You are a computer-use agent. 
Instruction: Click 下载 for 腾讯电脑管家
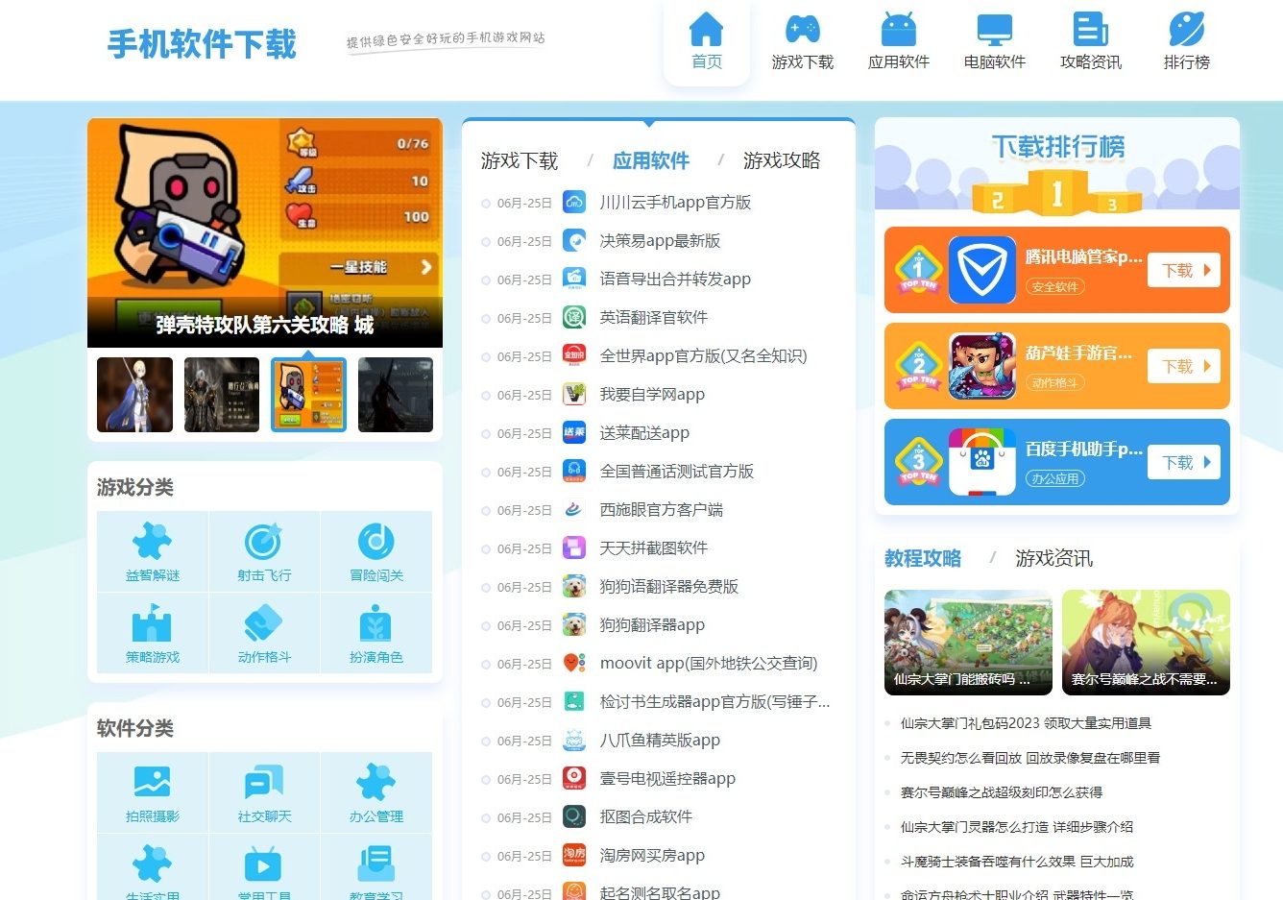point(1182,270)
